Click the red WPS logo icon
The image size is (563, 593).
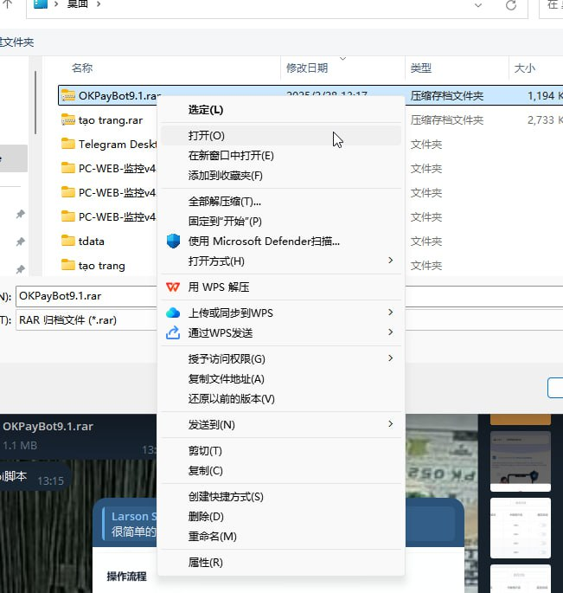[173, 287]
